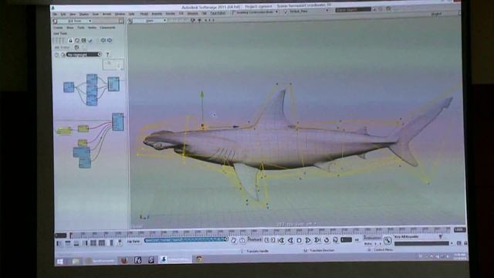Click the back arrow in ICE tree toolbar
494x278 pixels.
pyautogui.click(x=103, y=40)
